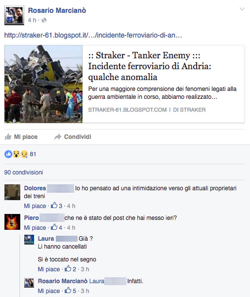This screenshot has width=250, height=297.
Task: Open Piero's guitar avatar
Action: 12,222
